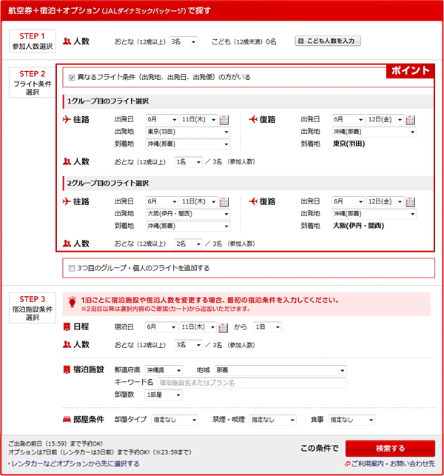Open calendar for group 1 return departure date

(x=410, y=120)
